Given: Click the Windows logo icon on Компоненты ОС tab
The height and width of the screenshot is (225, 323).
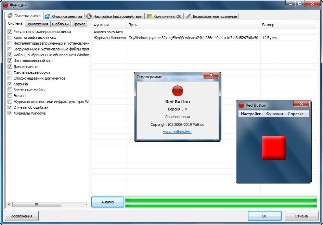Looking at the screenshot, I should pyautogui.click(x=149, y=16).
